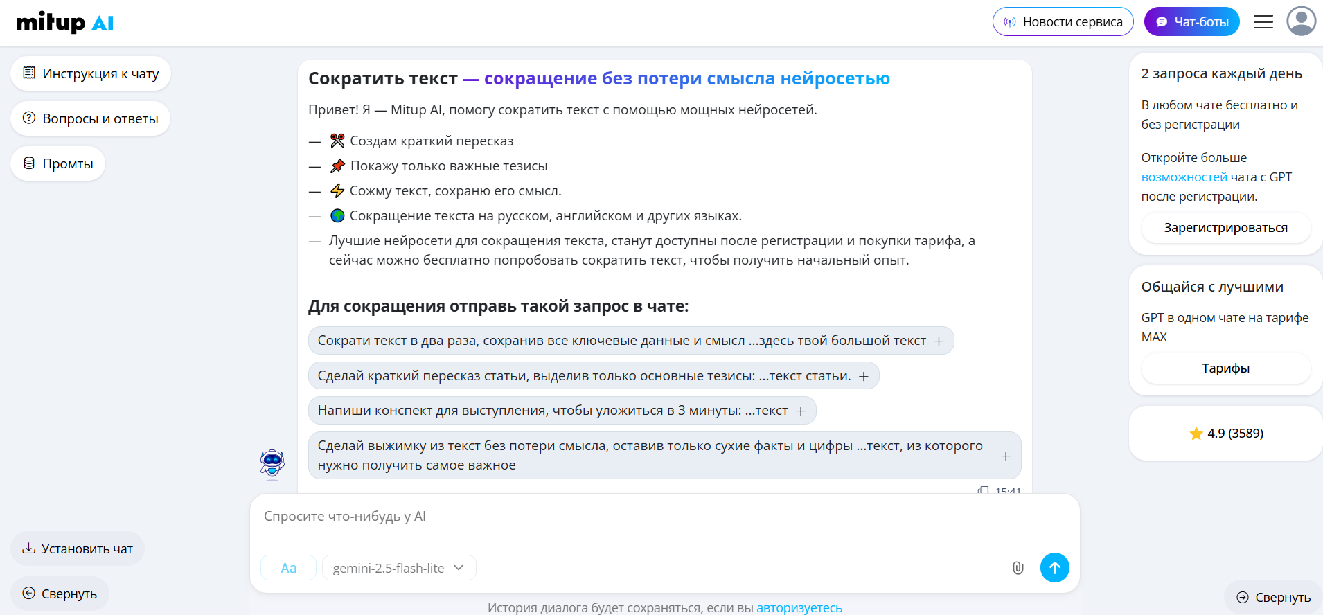The image size is (1323, 615).
Task: Click the paperclip attach file icon
Action: point(1018,568)
